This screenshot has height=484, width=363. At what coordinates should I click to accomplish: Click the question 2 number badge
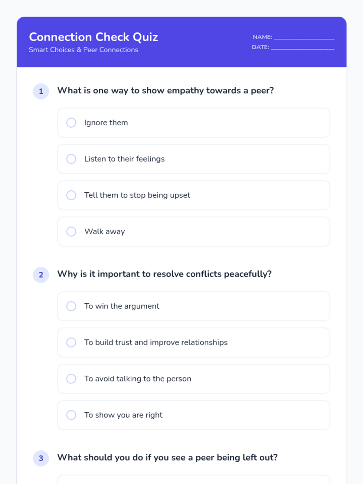point(41,275)
